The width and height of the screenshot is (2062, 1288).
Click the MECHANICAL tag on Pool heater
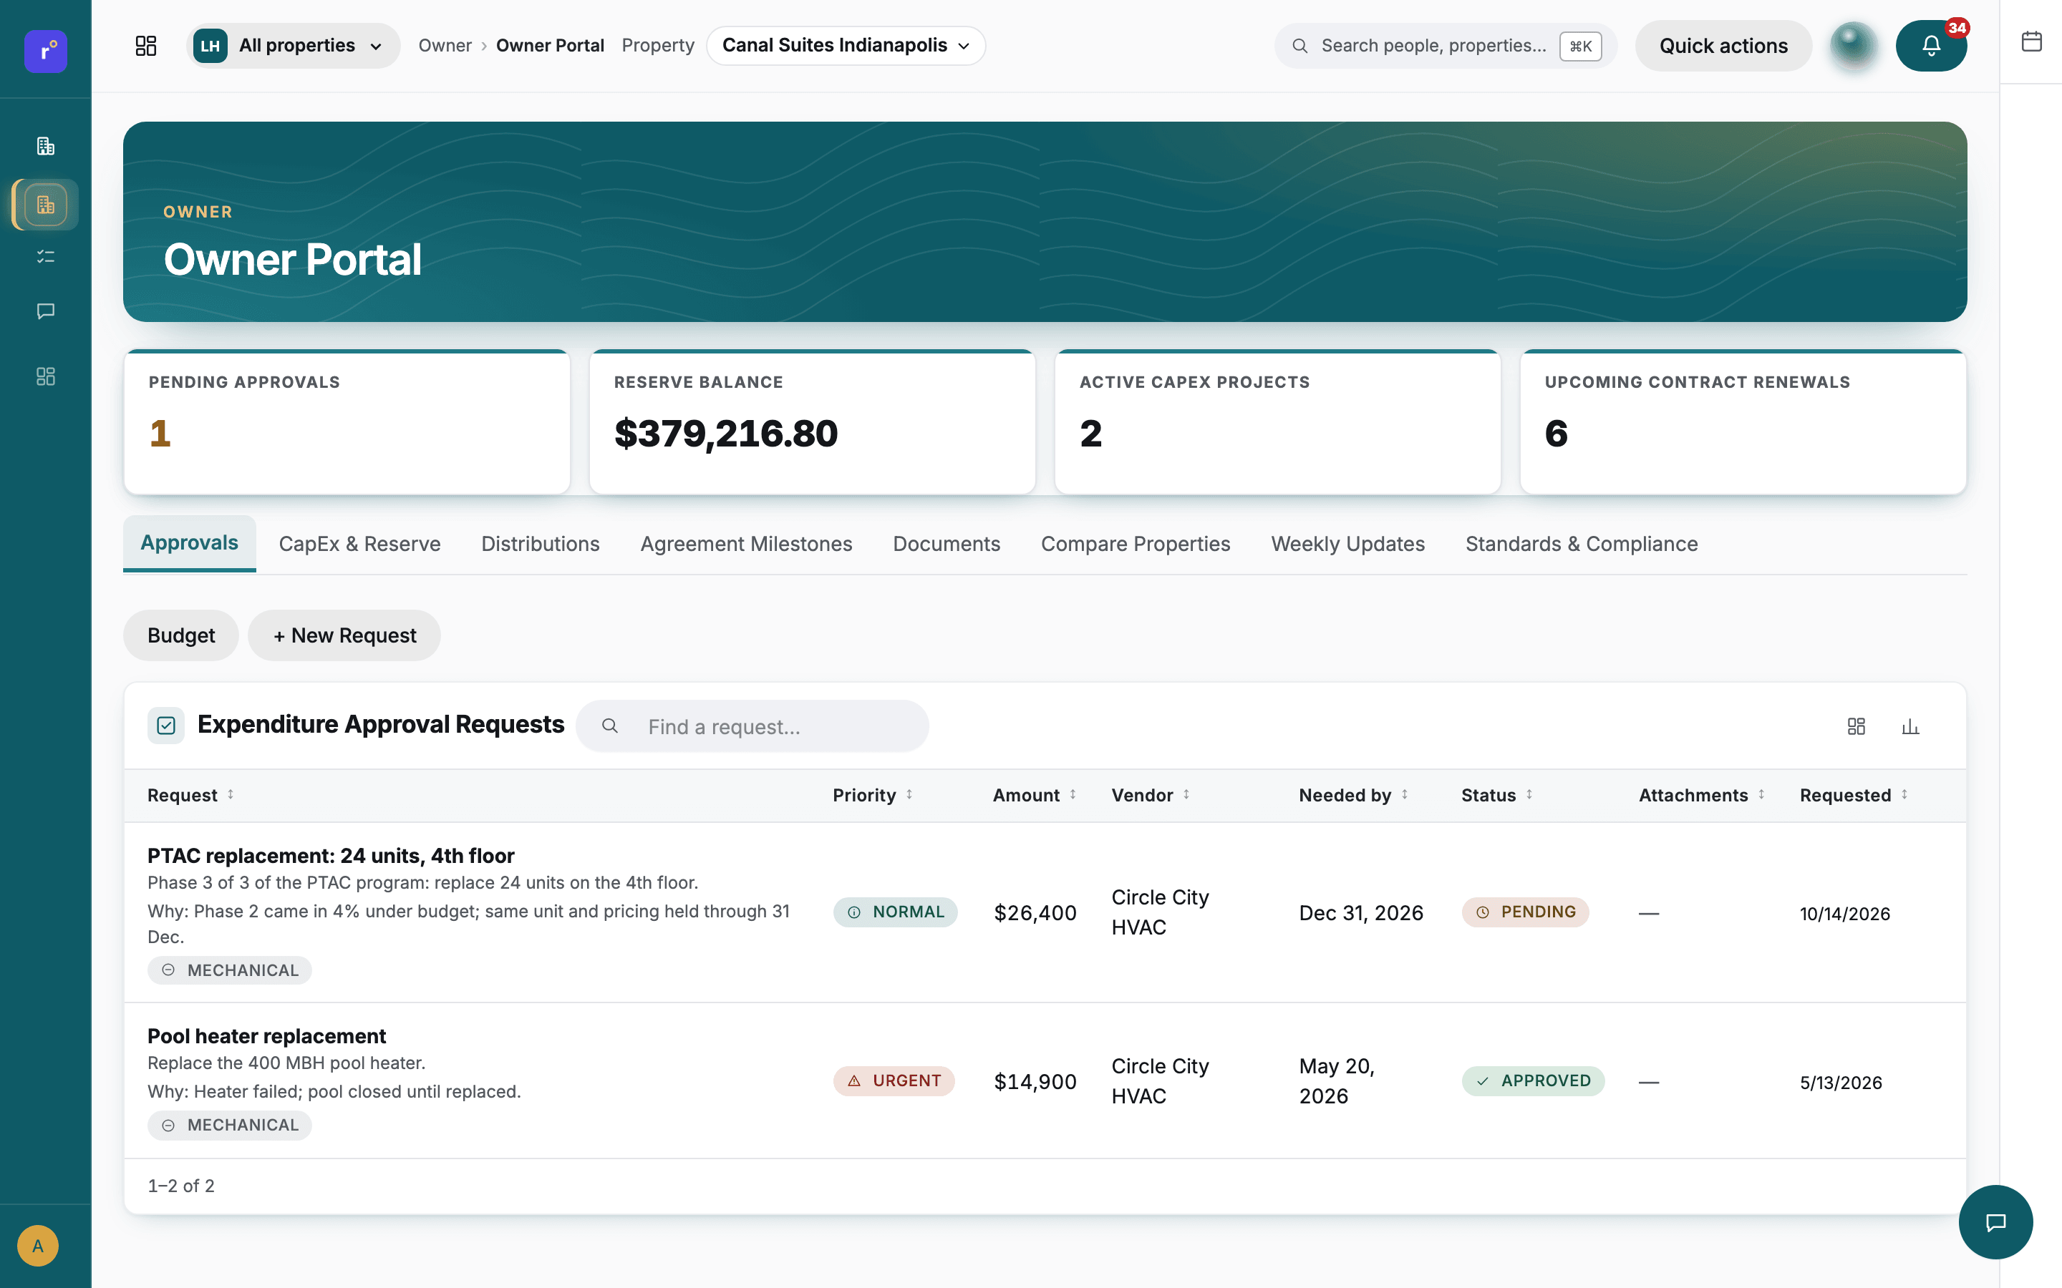click(x=229, y=1126)
